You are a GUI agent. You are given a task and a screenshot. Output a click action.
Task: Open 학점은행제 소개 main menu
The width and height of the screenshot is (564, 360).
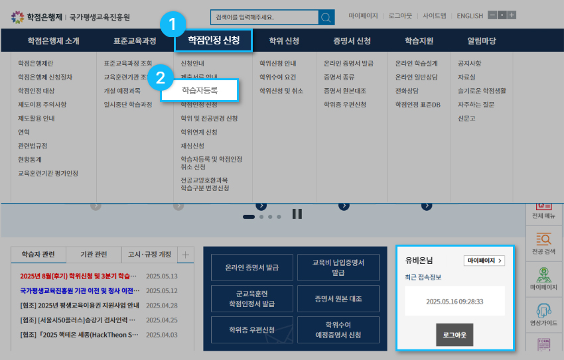coord(53,40)
